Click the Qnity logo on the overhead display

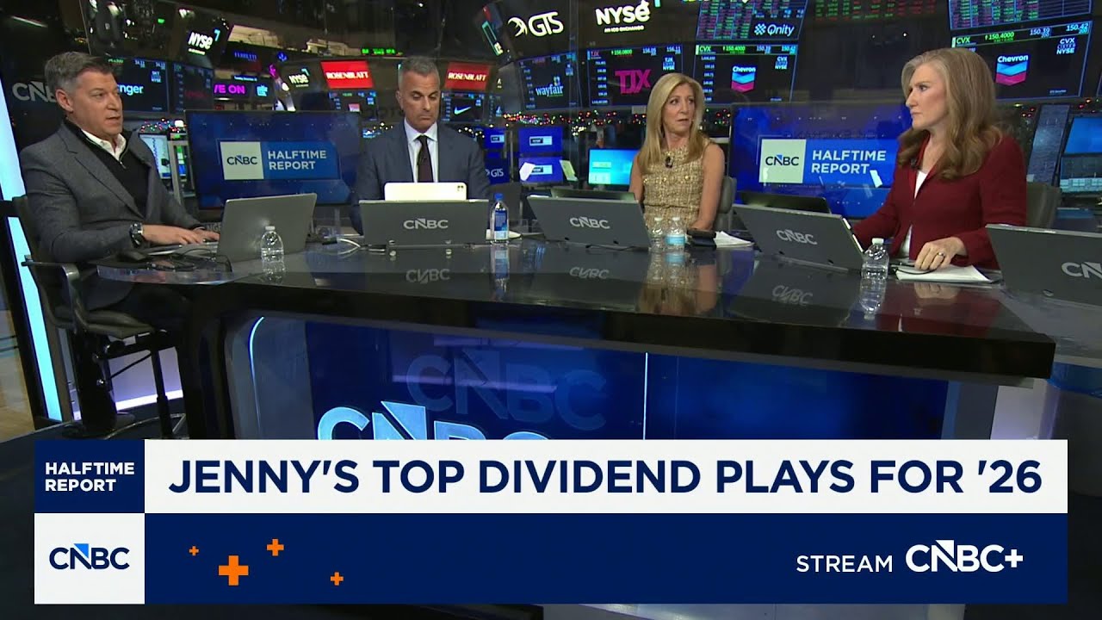click(774, 29)
